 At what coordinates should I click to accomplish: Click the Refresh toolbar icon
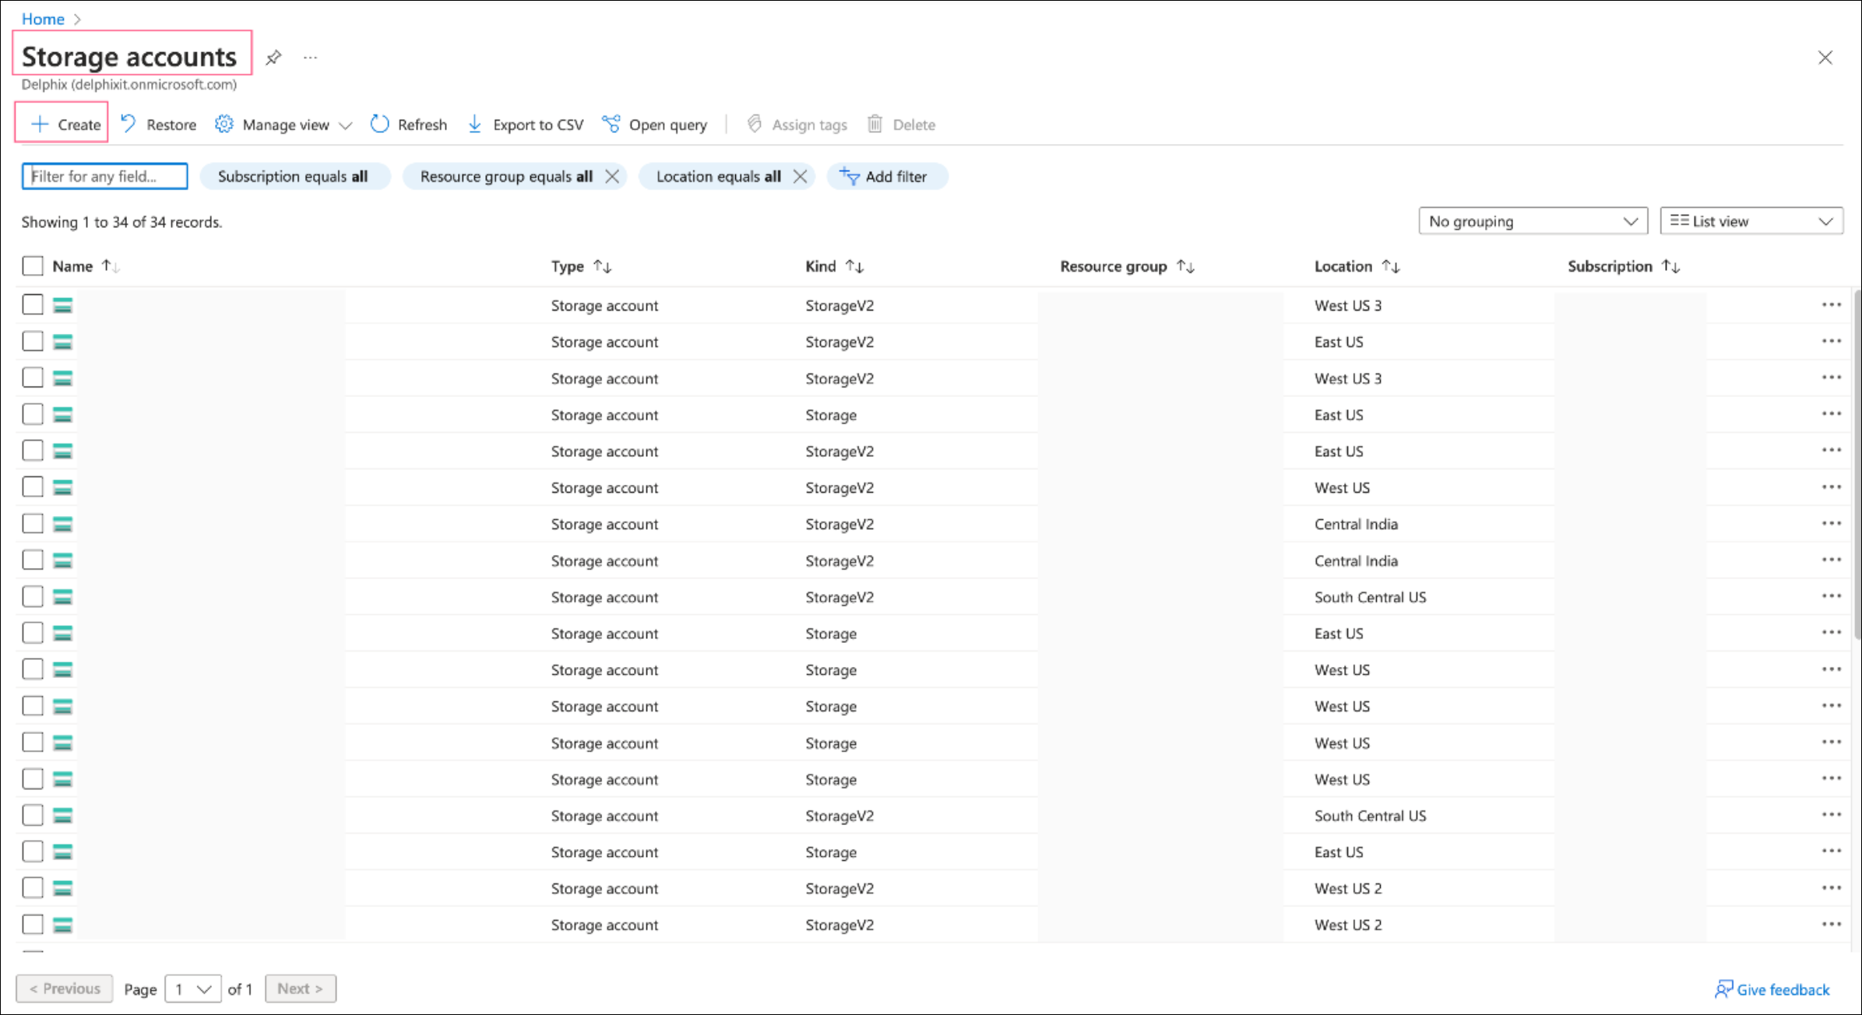[x=379, y=125]
